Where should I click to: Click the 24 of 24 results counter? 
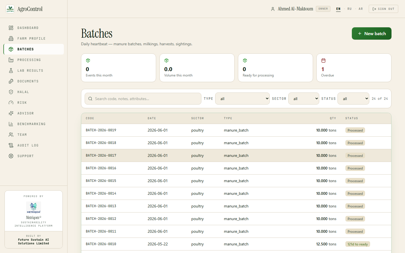pos(380,99)
